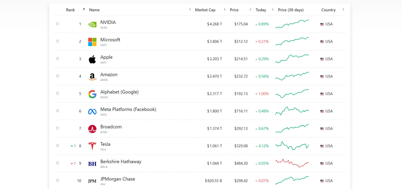The width and height of the screenshot is (402, 189).
Task: Click the Amazon logo icon
Action: [92, 77]
